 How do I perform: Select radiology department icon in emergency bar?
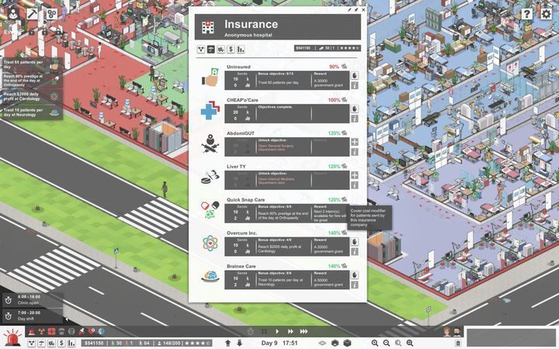(42, 332)
